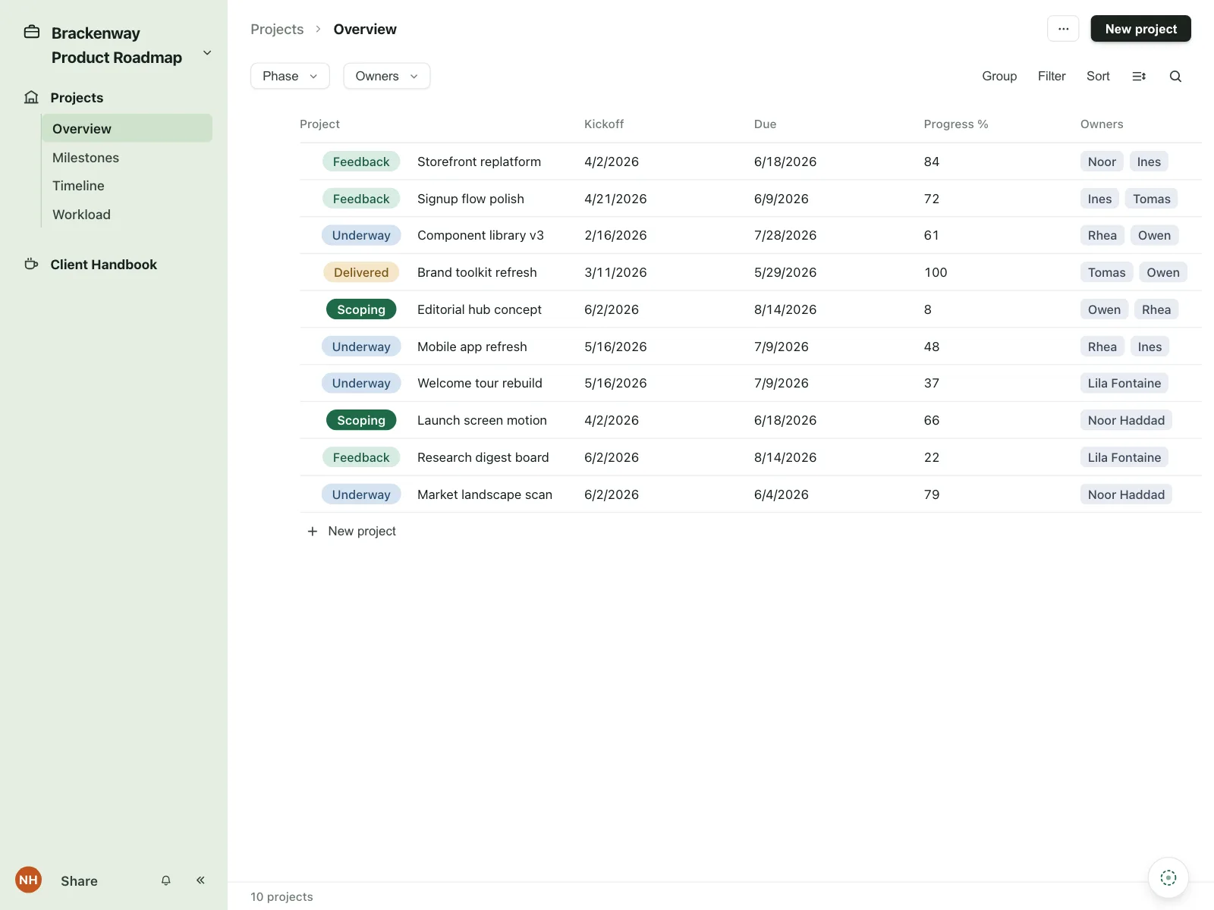This screenshot has height=910, width=1214.
Task: Click the Client Handbook mug icon
Action: pos(31,264)
